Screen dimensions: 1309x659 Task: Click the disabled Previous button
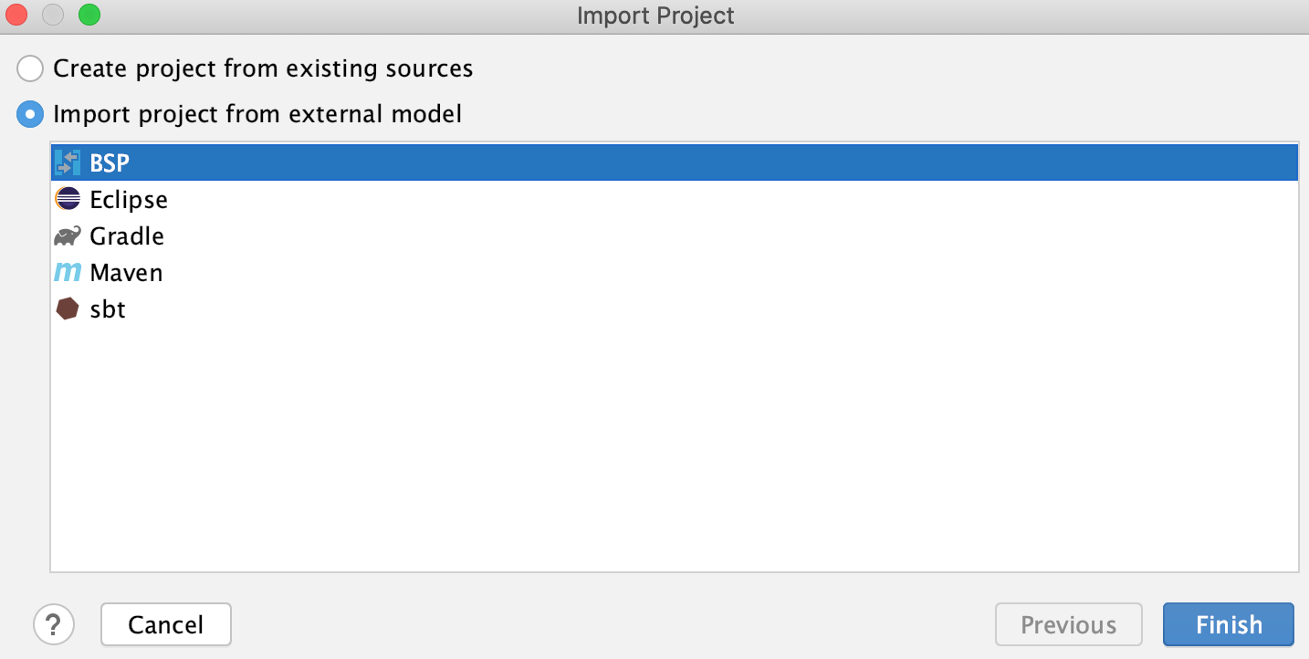1068,624
